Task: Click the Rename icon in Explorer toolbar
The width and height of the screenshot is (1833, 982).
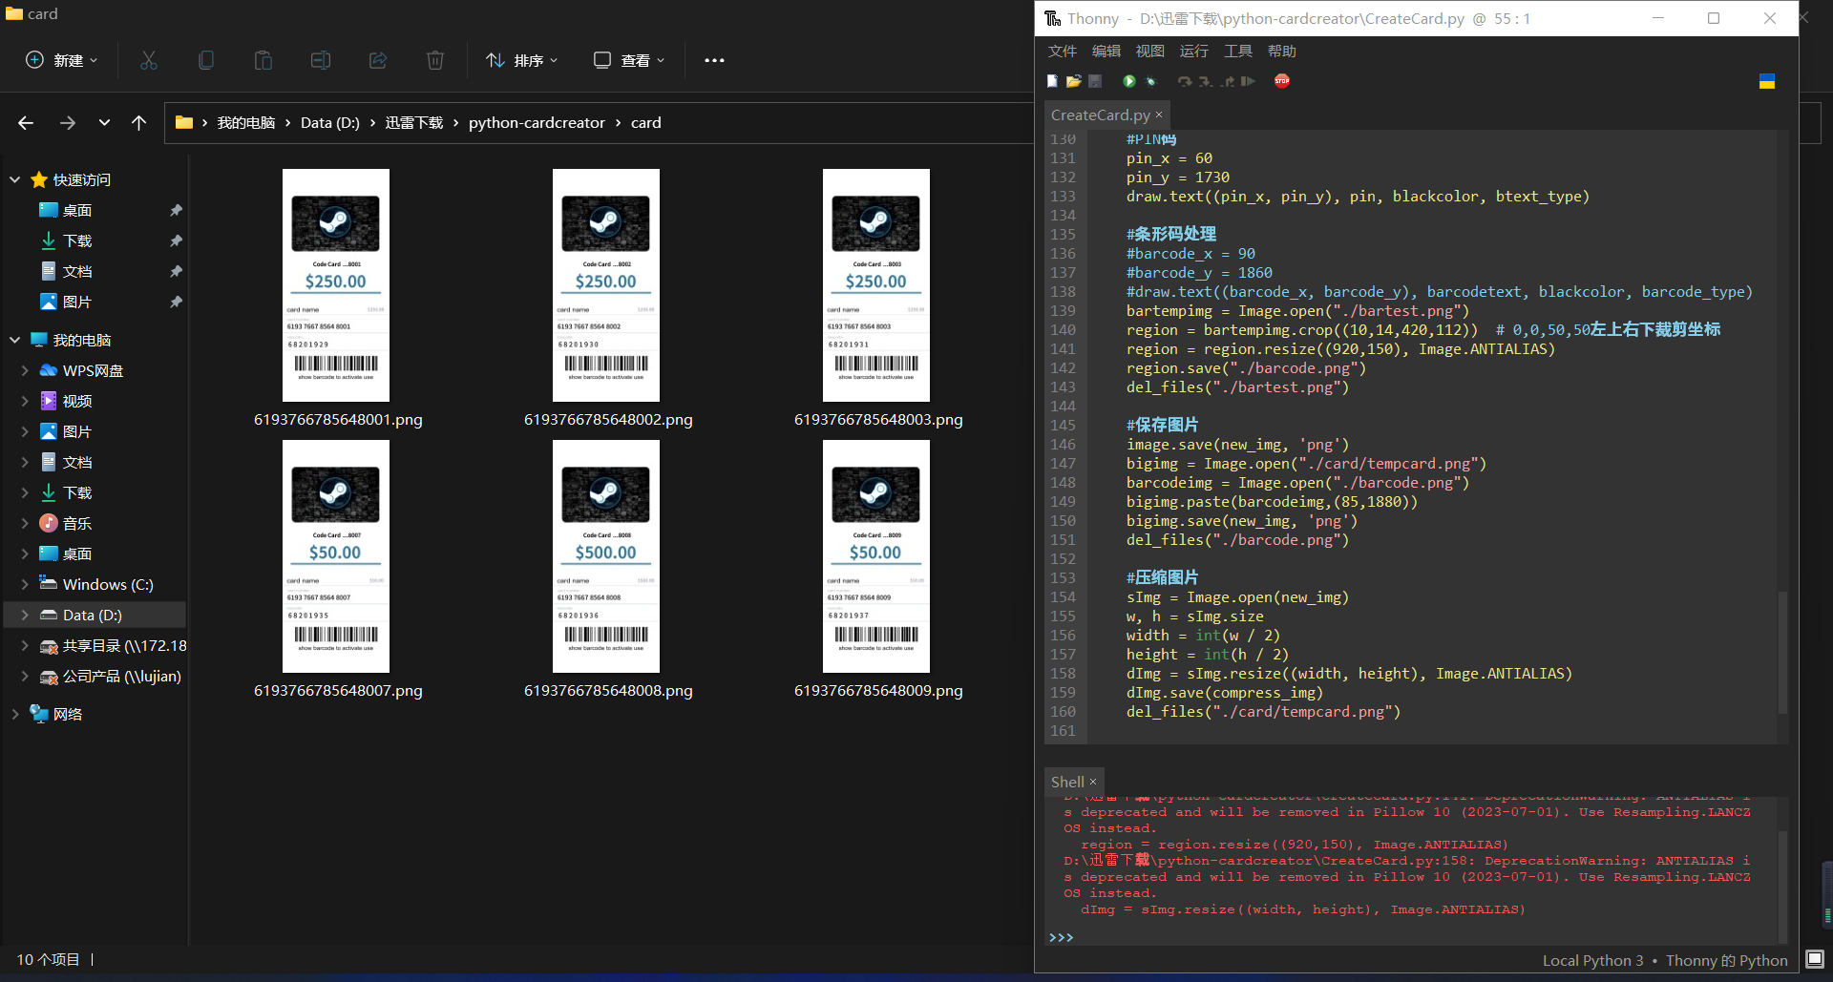Action: (321, 60)
